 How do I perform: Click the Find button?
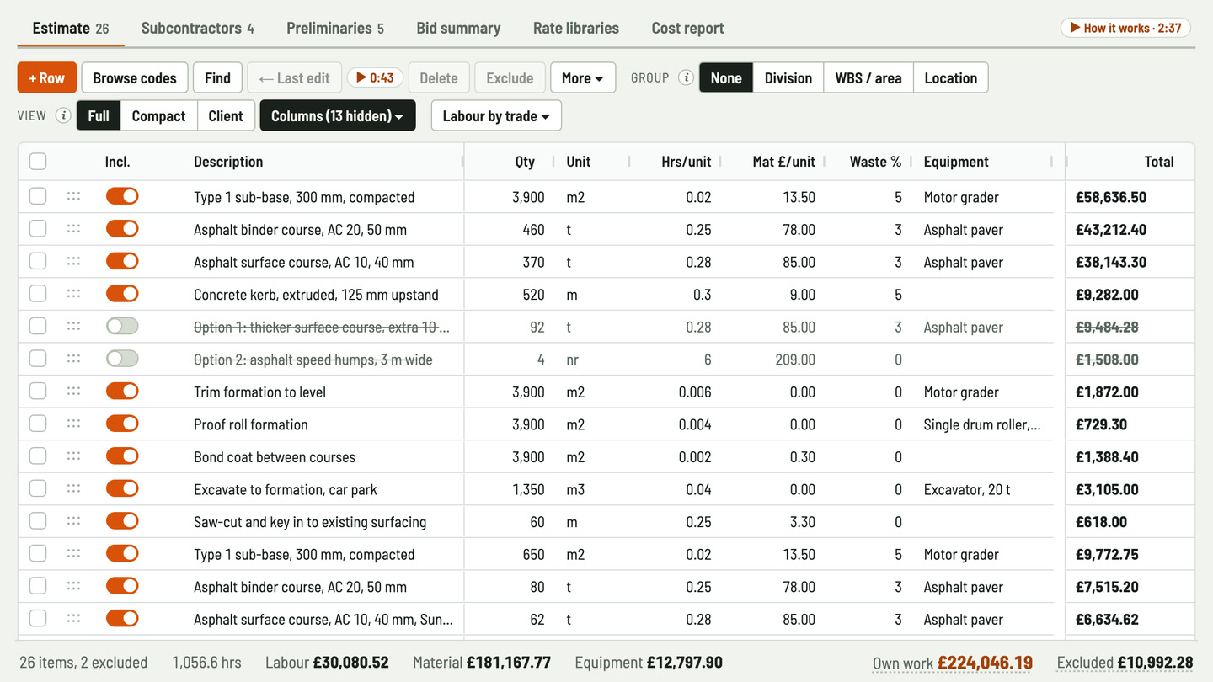(217, 77)
